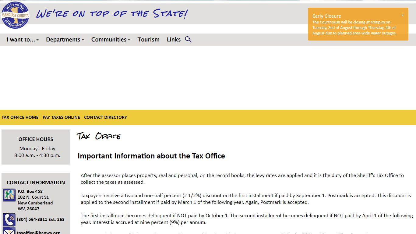Expand the Communities dropdown menu
This screenshot has height=234, width=416.
coord(111,40)
